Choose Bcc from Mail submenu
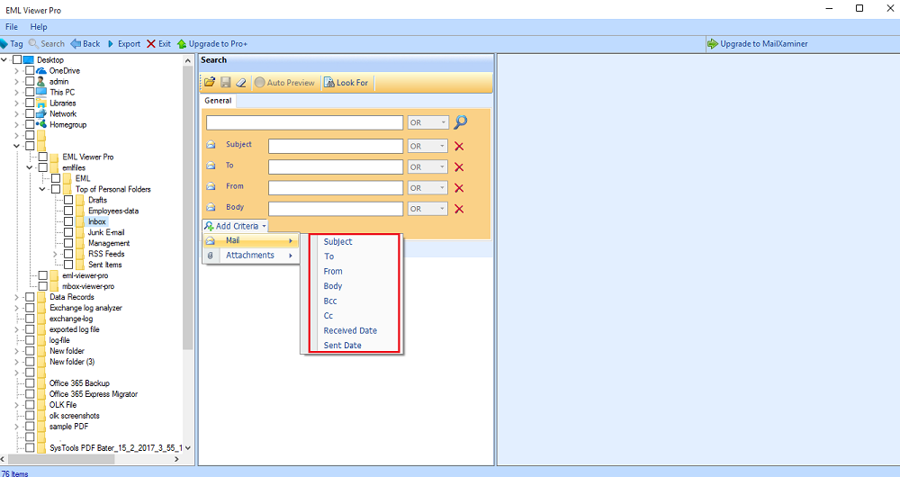 (330, 301)
